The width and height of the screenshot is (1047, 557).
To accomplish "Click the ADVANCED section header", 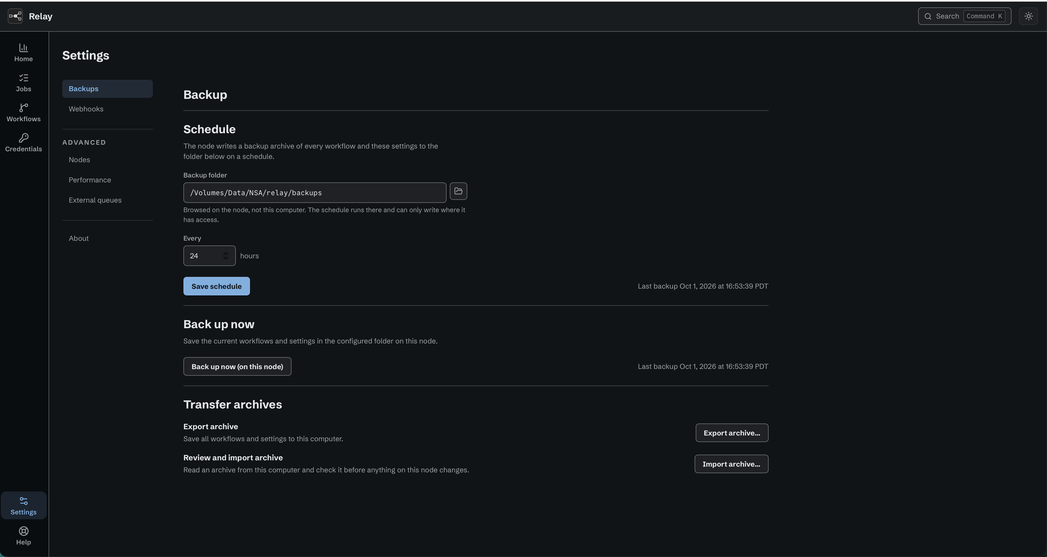I will click(x=84, y=142).
